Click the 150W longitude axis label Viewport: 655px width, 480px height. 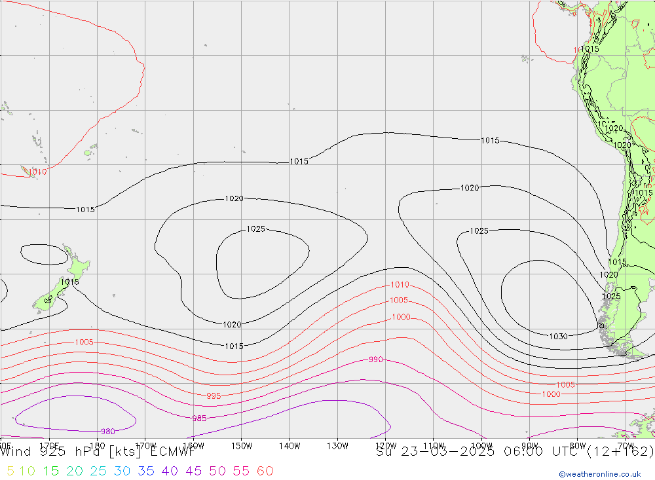(242, 446)
